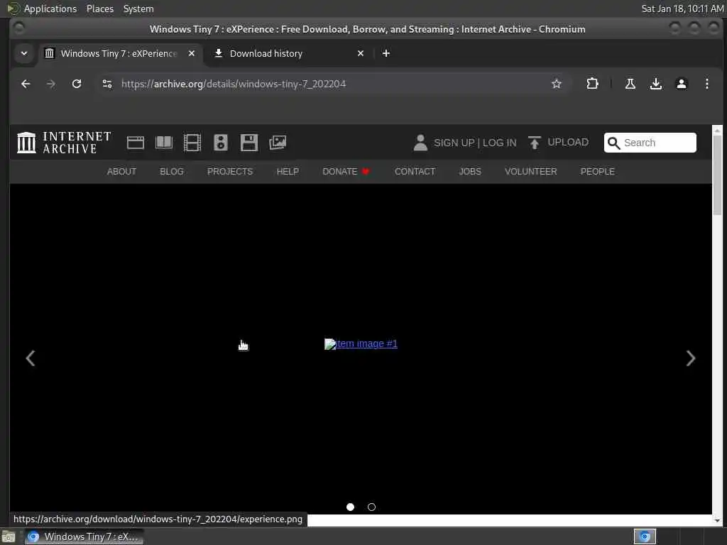Open the PROJECTS navigation item

point(230,172)
